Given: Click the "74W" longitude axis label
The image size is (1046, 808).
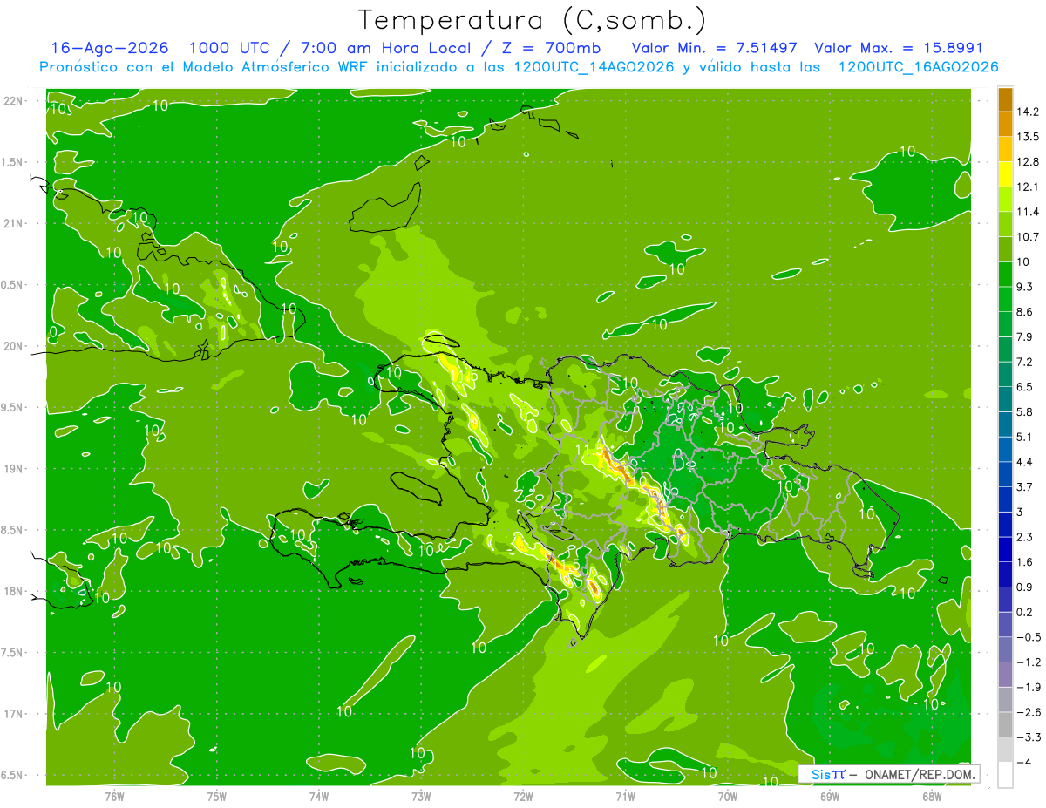Looking at the screenshot, I should (319, 796).
